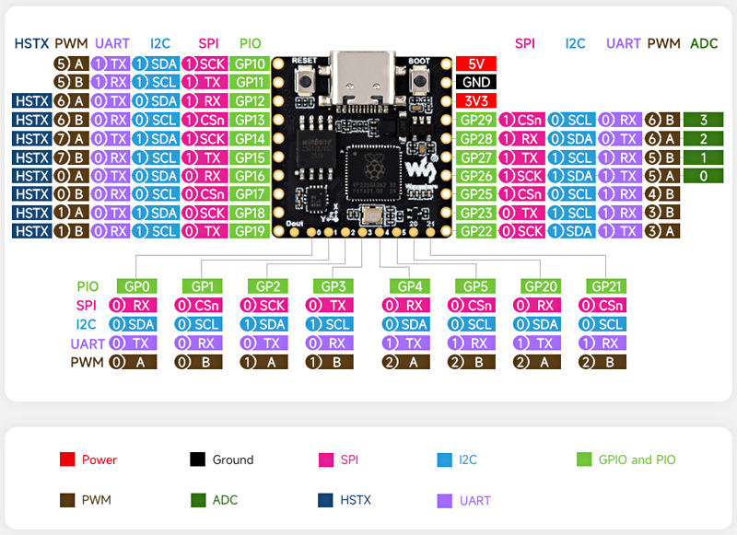Viewport: 737px width, 535px height.
Task: Click the red 3V3 pin label
Action: coord(476,101)
